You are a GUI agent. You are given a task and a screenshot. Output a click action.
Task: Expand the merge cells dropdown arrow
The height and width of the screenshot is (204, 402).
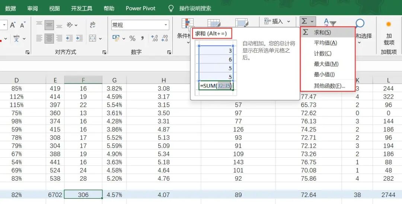pos(100,39)
